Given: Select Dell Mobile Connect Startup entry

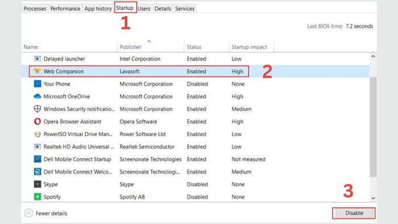Looking at the screenshot, I should coord(77,159).
